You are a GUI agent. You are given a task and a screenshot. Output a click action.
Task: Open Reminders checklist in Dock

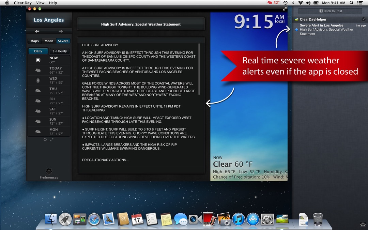[x=152, y=219]
